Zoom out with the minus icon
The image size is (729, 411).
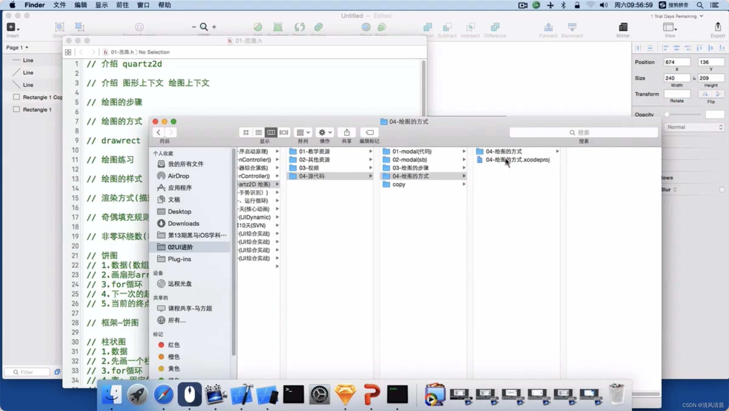pyautogui.click(x=194, y=27)
